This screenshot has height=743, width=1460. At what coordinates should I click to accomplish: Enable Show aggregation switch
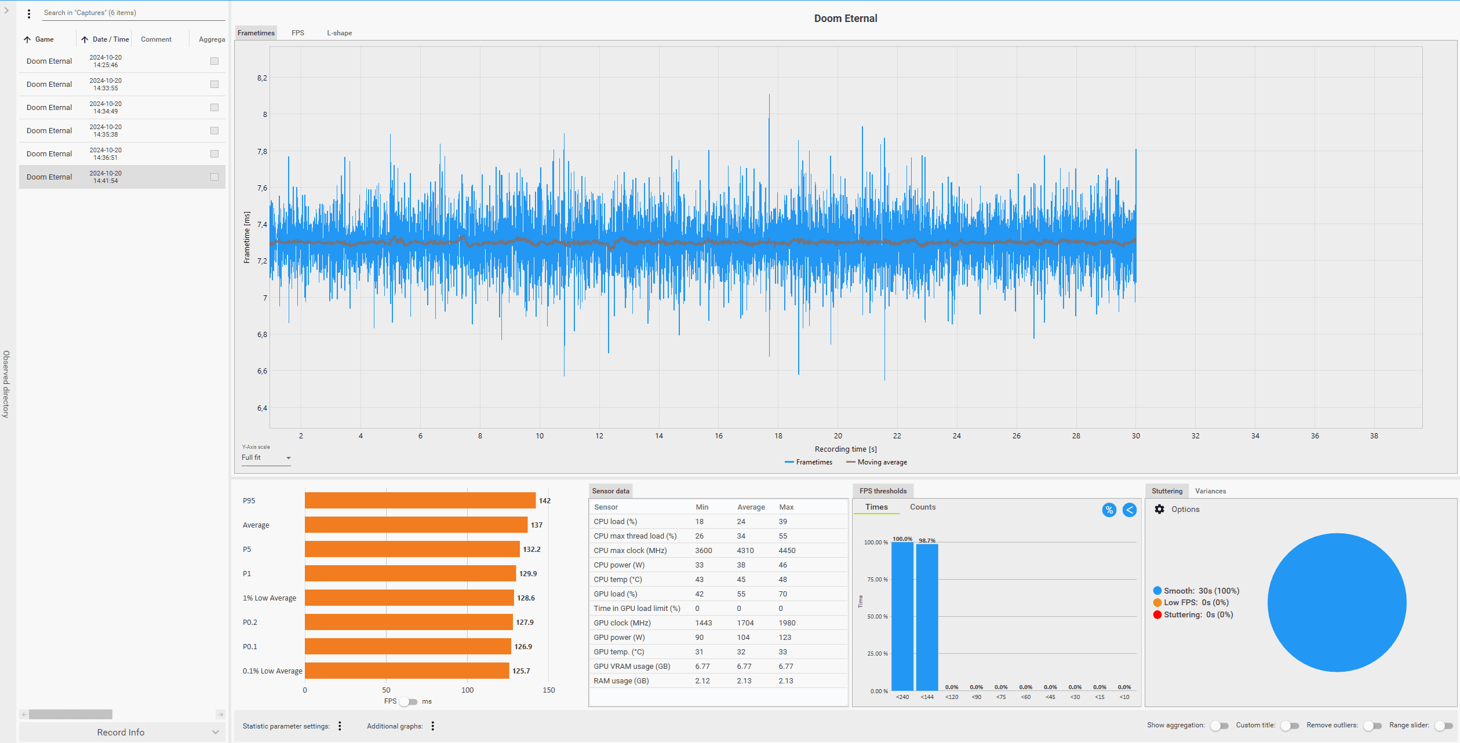tap(1219, 726)
